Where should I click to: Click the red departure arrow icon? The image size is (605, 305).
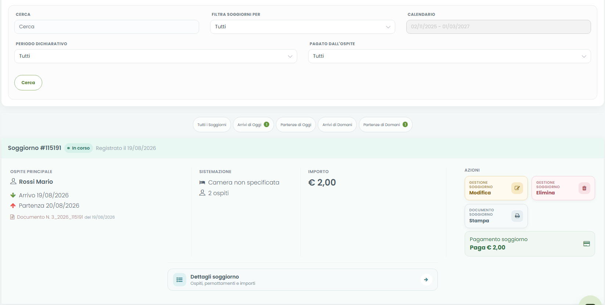pyautogui.click(x=13, y=205)
